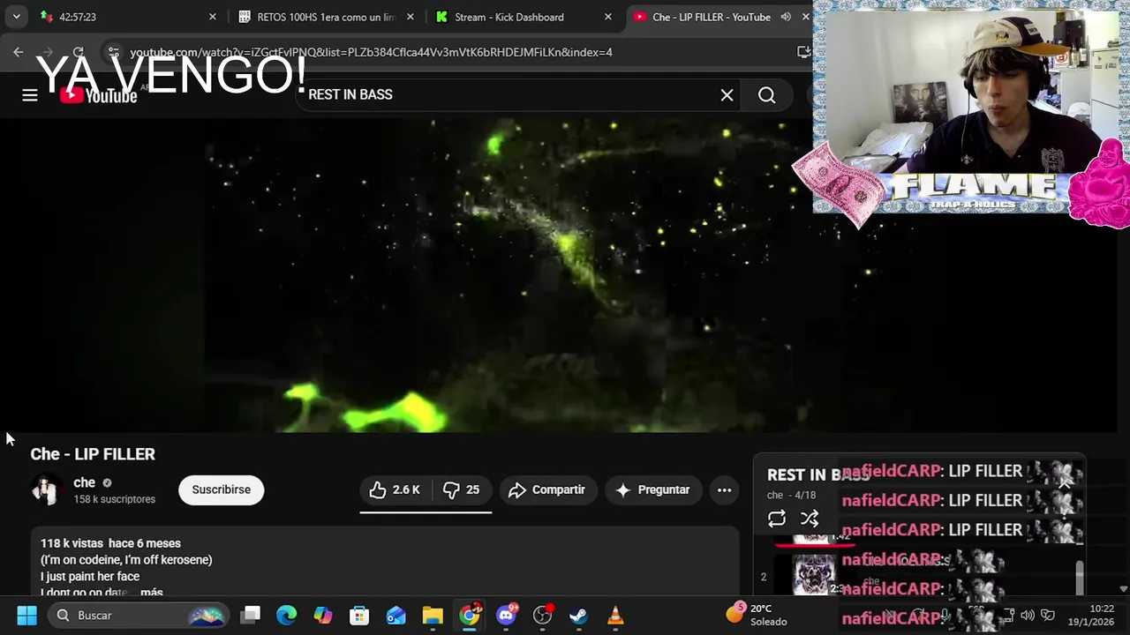Open the Compartir share dialog

[548, 489]
